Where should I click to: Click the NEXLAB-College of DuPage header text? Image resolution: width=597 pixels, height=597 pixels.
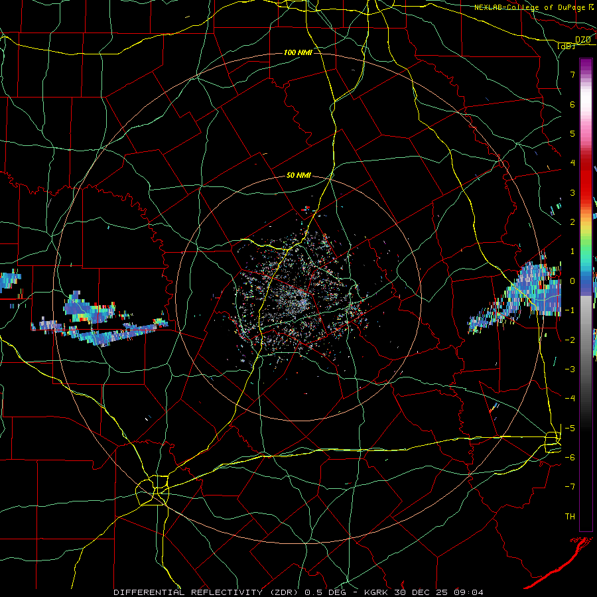pos(531,7)
